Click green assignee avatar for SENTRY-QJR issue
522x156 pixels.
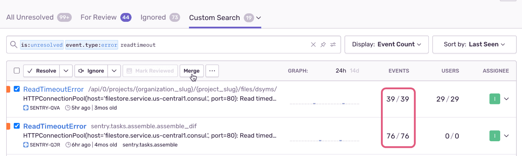(495, 136)
